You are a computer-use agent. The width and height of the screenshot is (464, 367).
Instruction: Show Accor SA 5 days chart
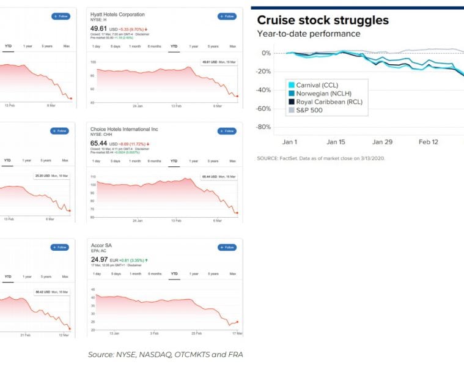[x=115, y=274]
